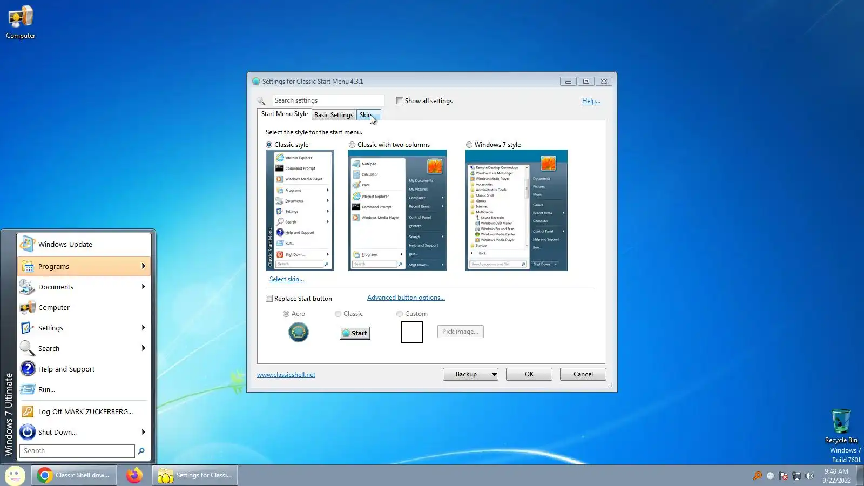This screenshot has width=864, height=486.
Task: Choose the Custom start button radio
Action: tap(400, 314)
